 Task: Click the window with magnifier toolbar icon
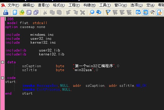pyautogui.click(x=138, y=12)
